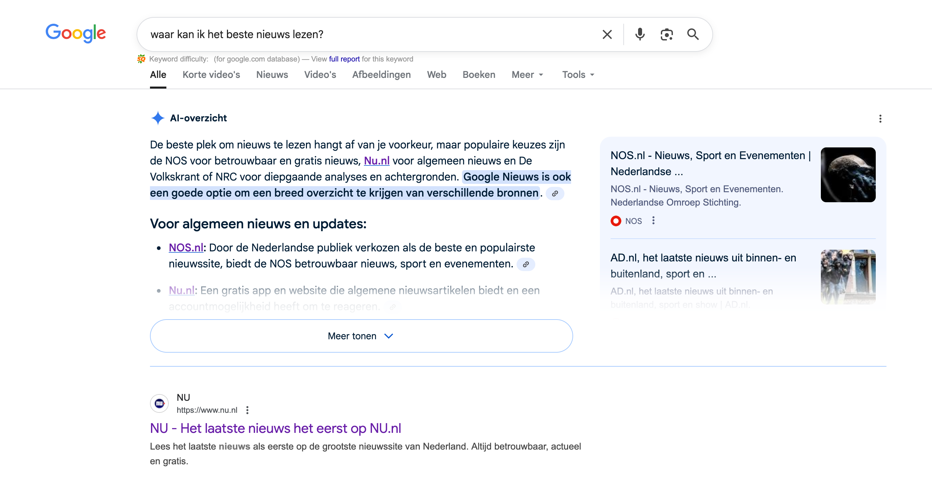The width and height of the screenshot is (932, 484).
Task: Click the link icon after NOS.nl bullet
Action: point(526,264)
